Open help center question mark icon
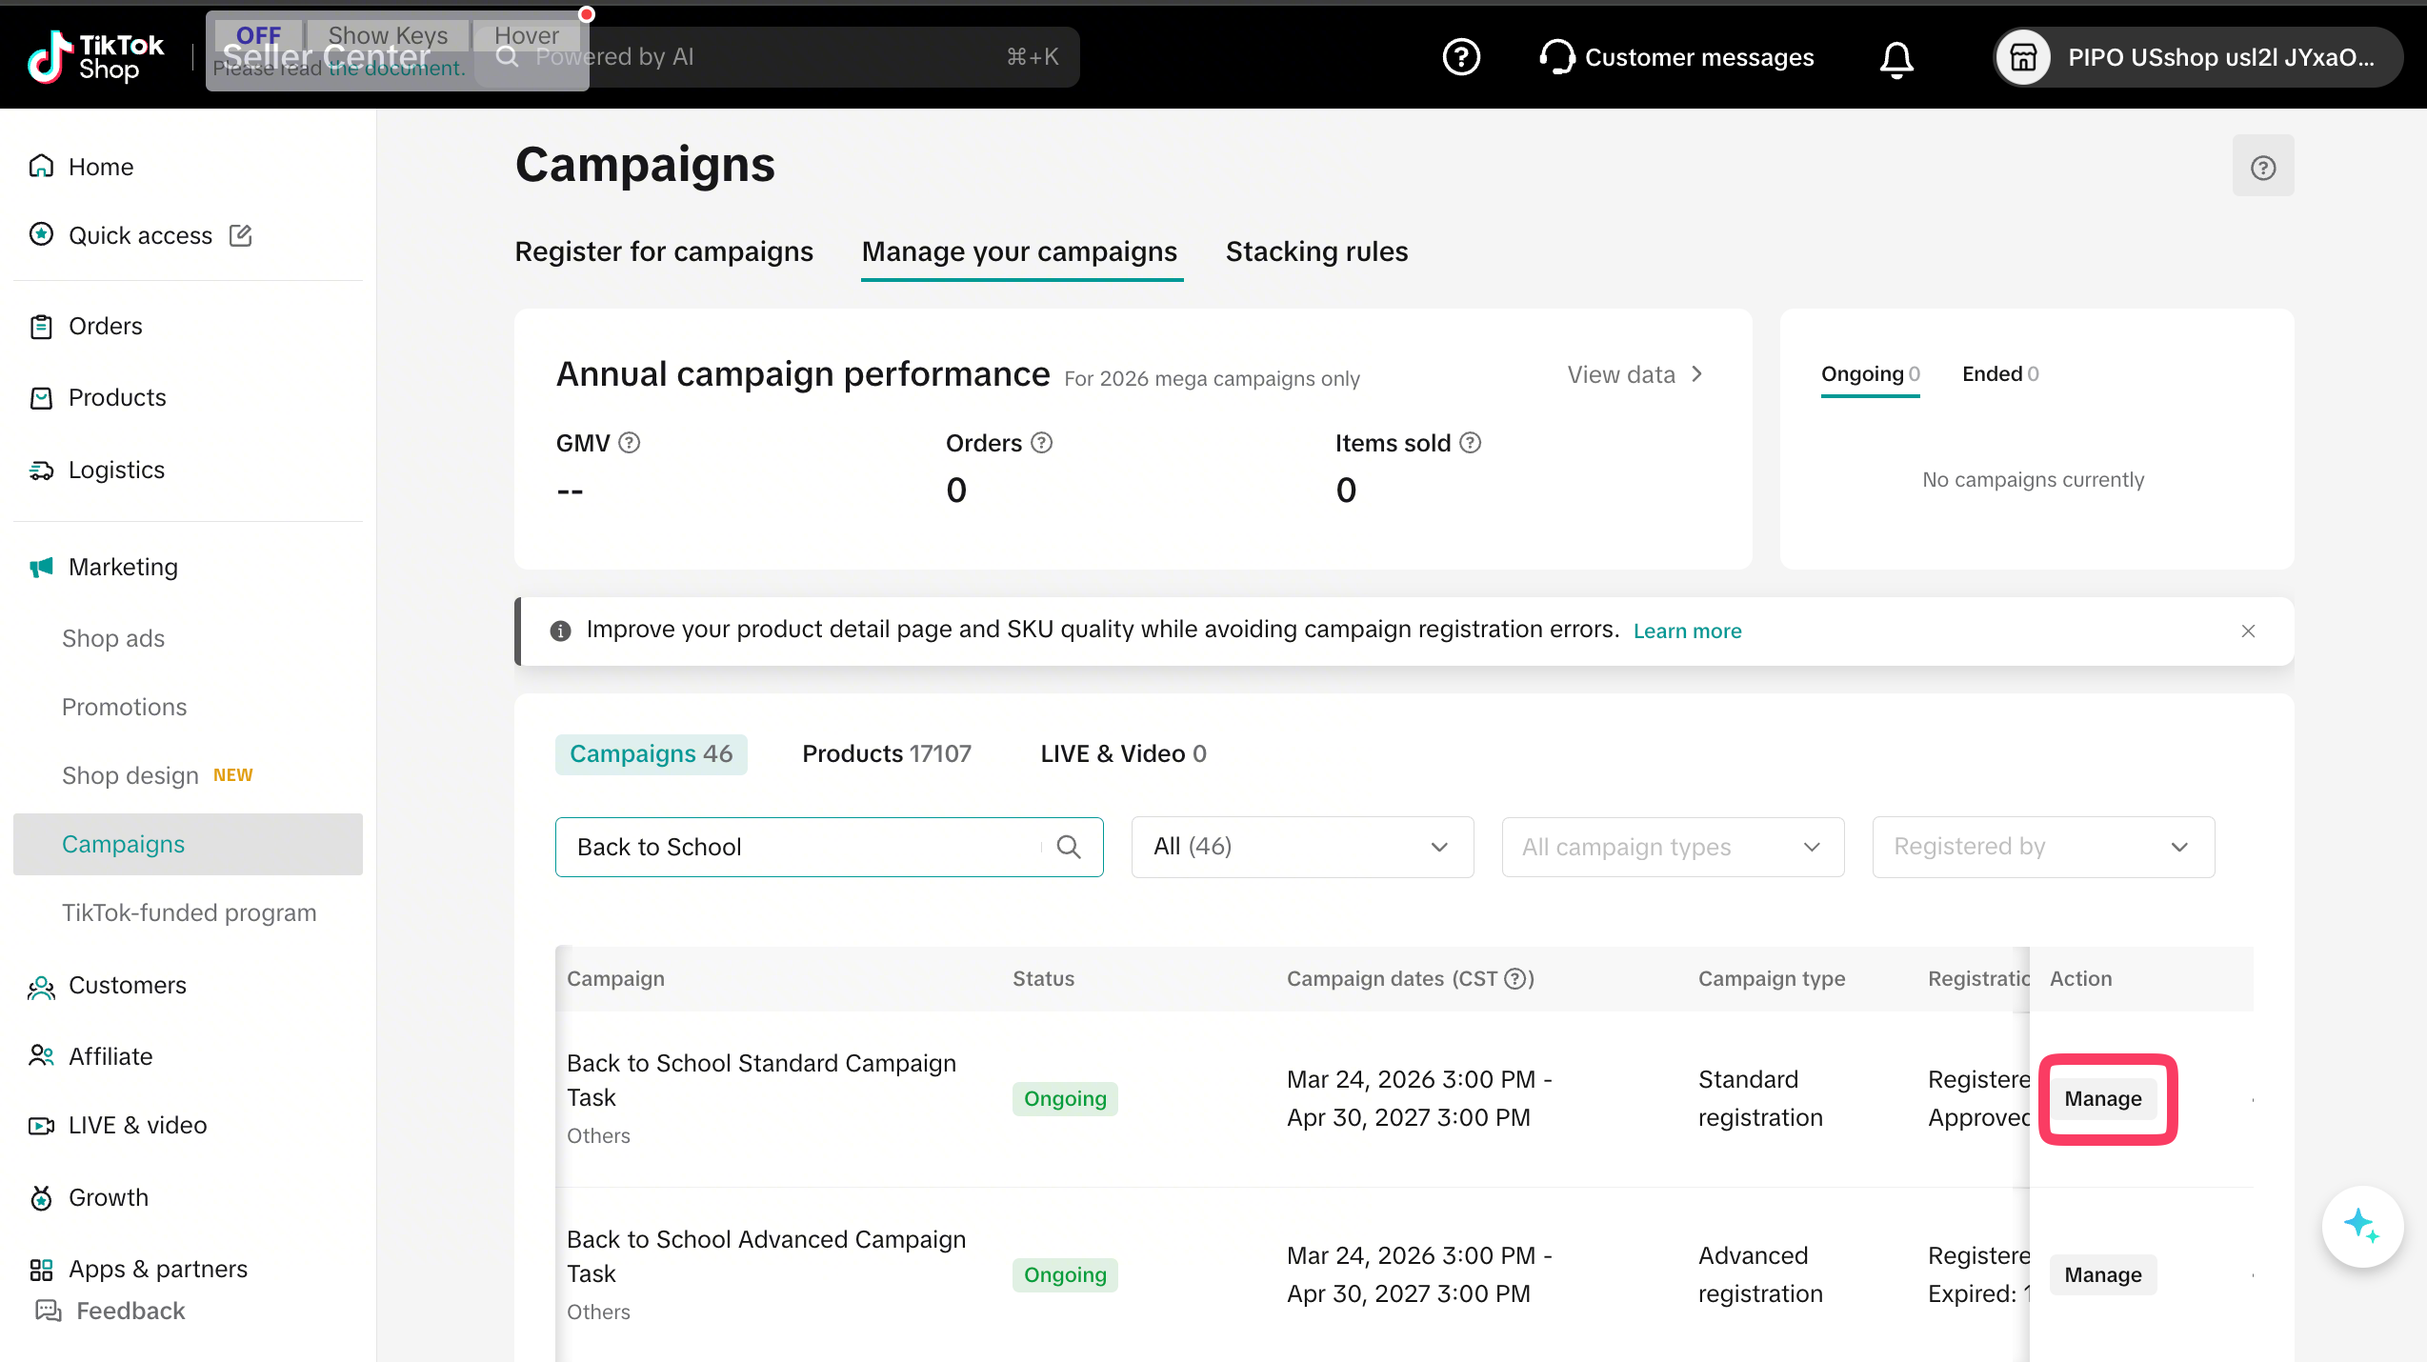Image resolution: width=2427 pixels, height=1362 pixels. (1461, 57)
